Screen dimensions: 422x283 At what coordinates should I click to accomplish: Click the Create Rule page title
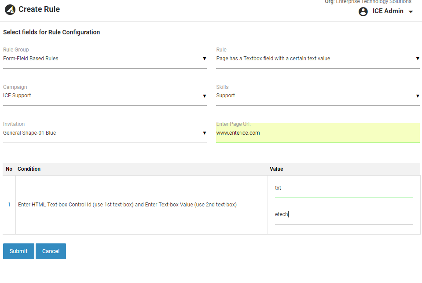39,9
